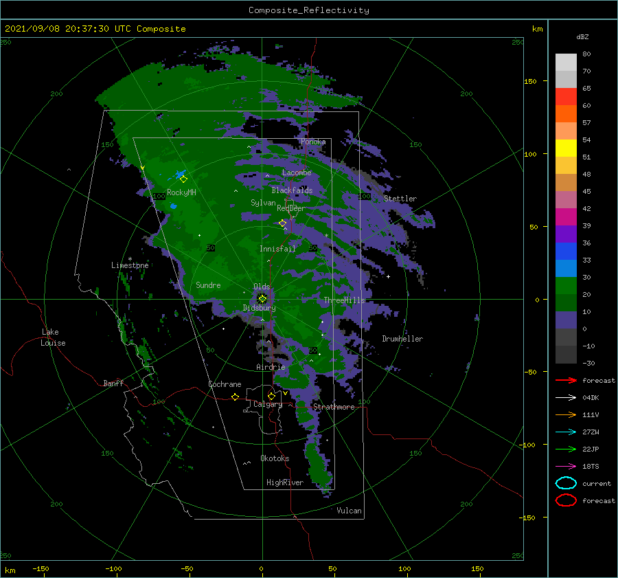Click the cyan current ellipse icon
This screenshot has width=618, height=578.
click(x=566, y=483)
